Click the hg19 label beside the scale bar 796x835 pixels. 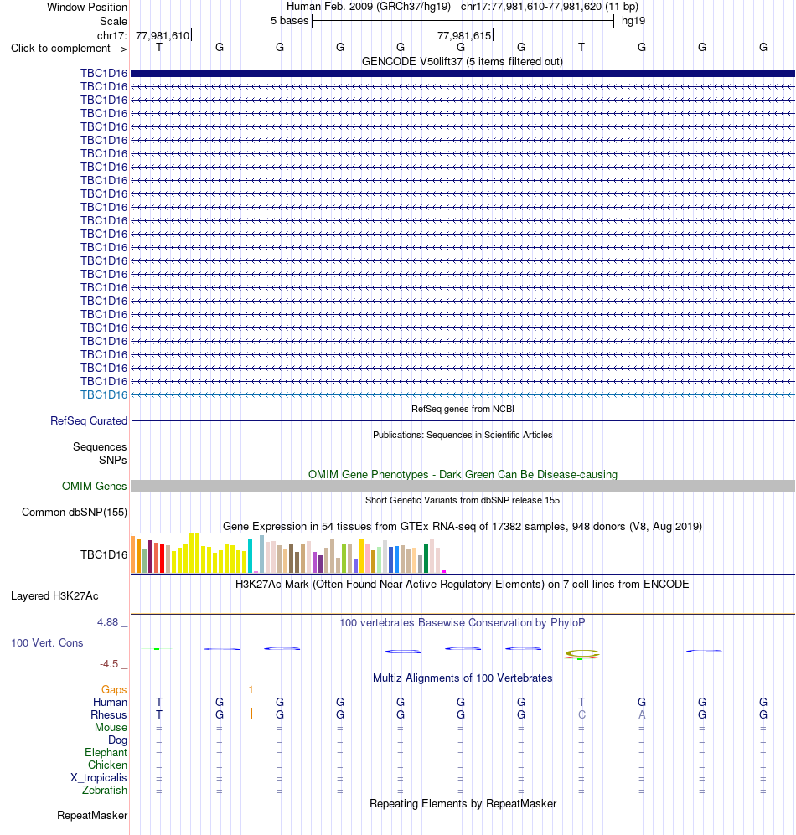[633, 21]
